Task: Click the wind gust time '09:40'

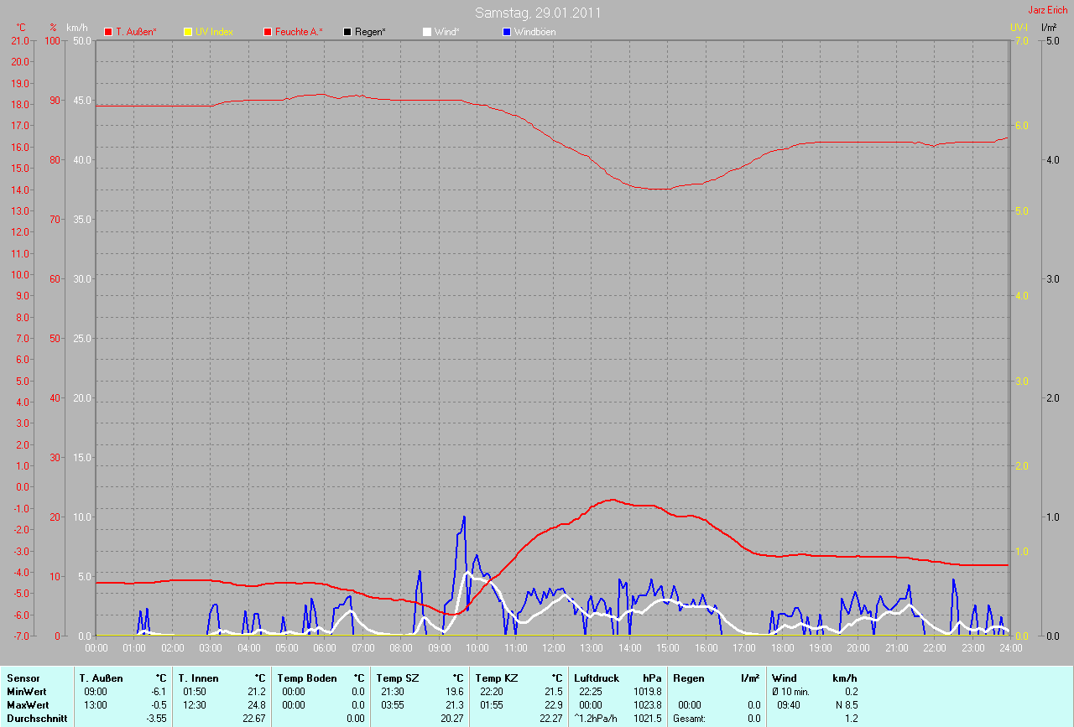Action: [x=789, y=705]
